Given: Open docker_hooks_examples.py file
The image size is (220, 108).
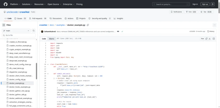Looking at the screenshot, I should 20,87.
